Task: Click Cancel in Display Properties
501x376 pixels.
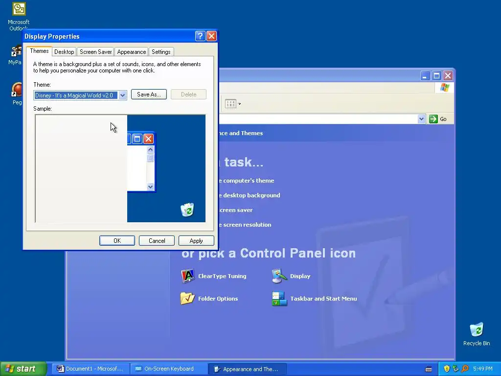Action: (x=157, y=241)
